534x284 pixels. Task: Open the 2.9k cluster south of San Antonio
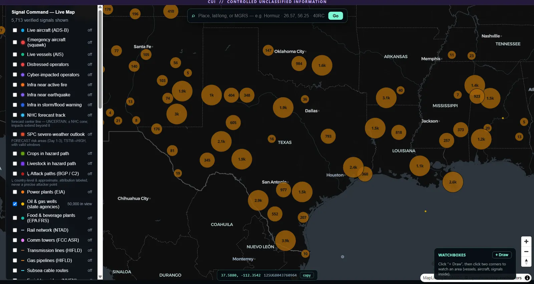258,200
